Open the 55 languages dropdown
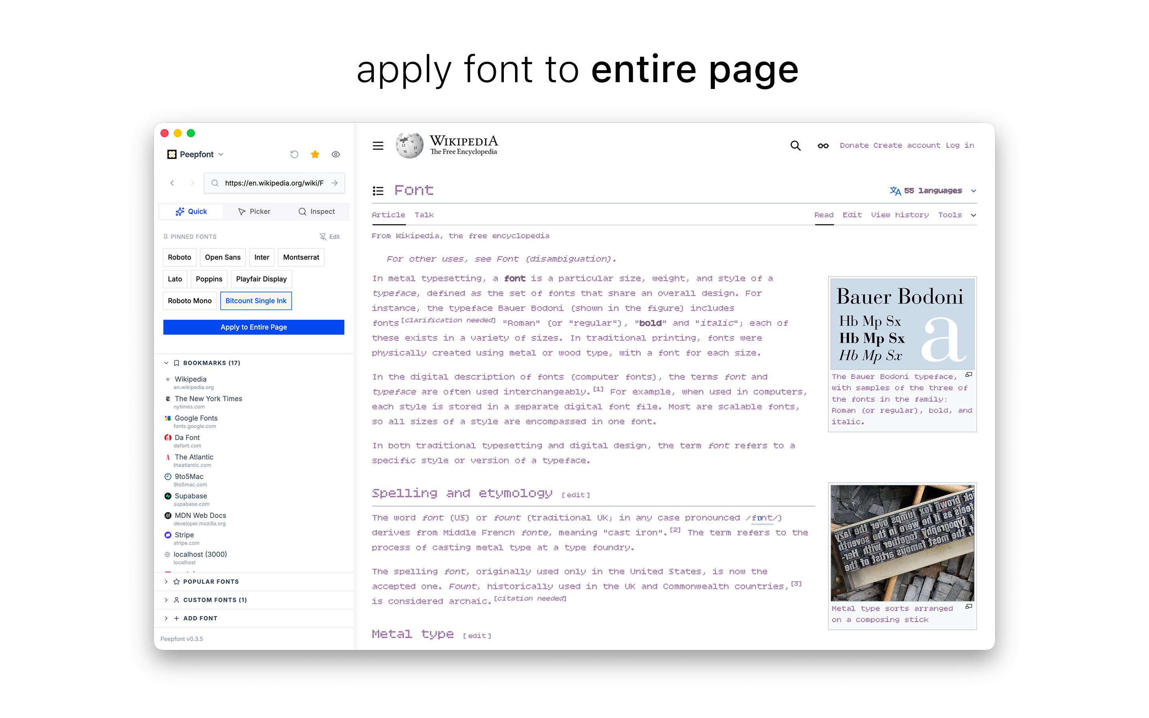The width and height of the screenshot is (1149, 718). pos(933,191)
